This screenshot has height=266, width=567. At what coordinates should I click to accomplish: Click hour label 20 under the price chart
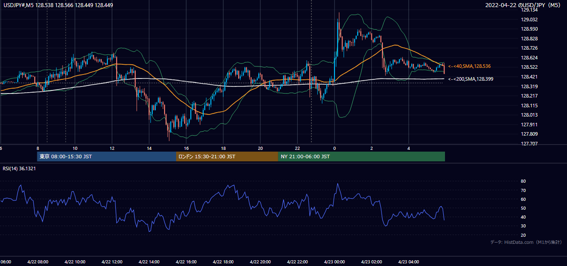coord(260,149)
